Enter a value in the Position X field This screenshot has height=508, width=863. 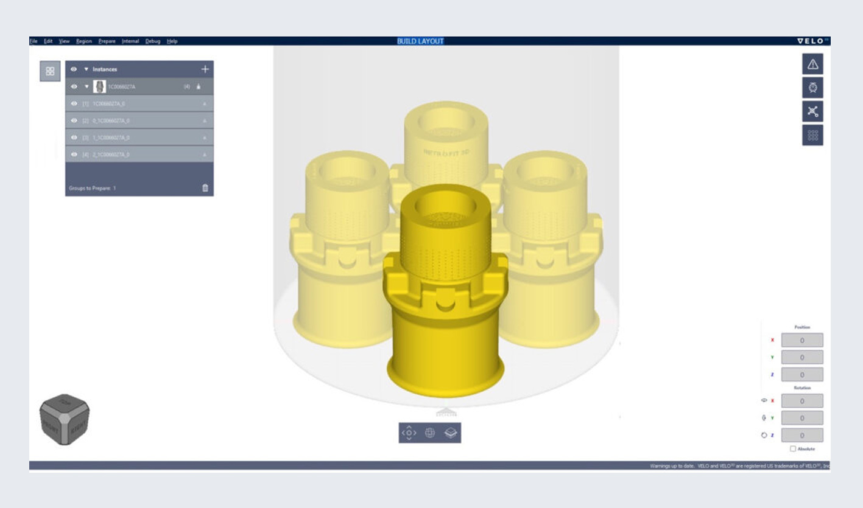click(x=804, y=340)
